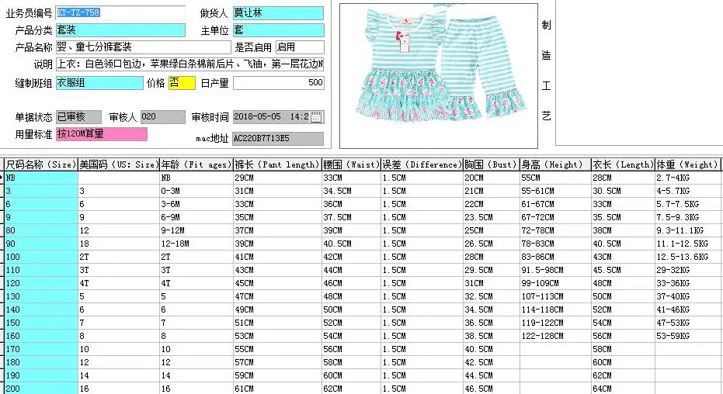
Task: Click age cell 12-18M
Action: click(196, 244)
